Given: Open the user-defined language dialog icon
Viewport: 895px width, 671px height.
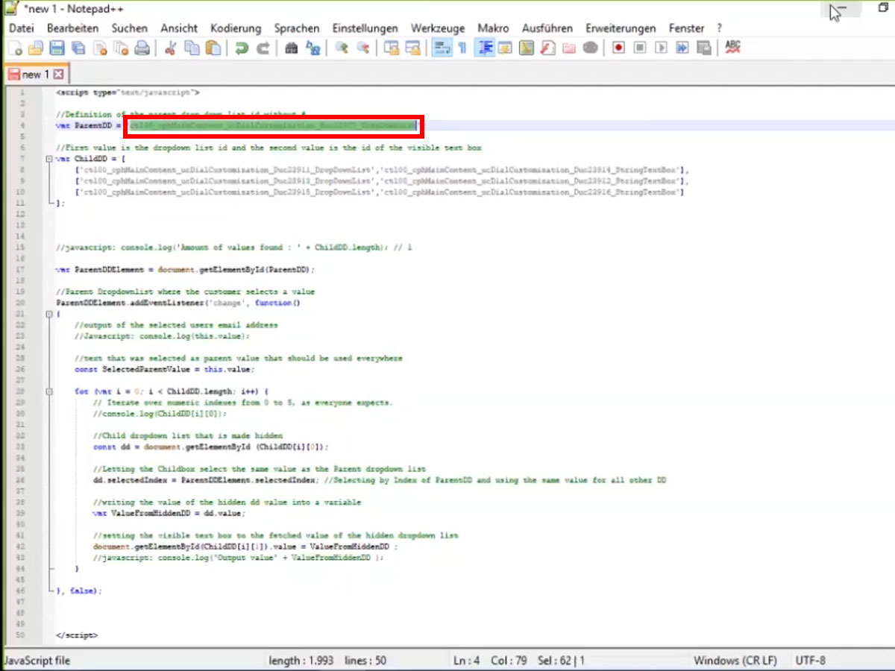Looking at the screenshot, I should tap(505, 48).
